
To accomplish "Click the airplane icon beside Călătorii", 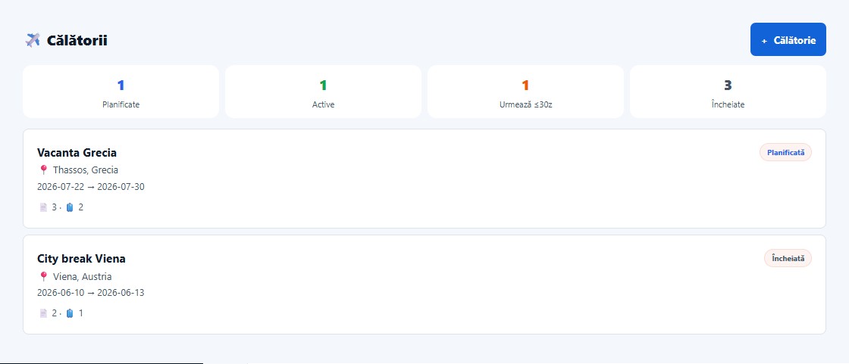I will point(33,40).
